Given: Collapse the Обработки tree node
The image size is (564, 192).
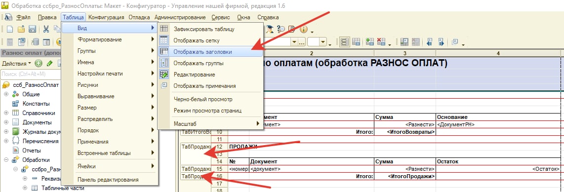Looking at the screenshot, I should [6, 160].
